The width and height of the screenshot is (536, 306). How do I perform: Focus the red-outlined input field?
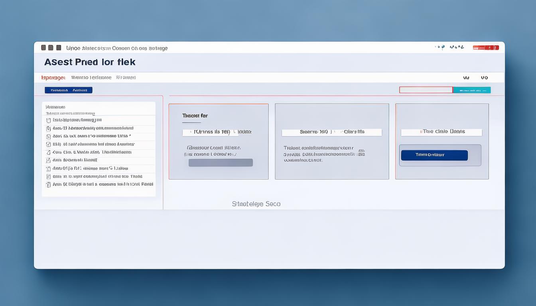pyautogui.click(x=426, y=90)
